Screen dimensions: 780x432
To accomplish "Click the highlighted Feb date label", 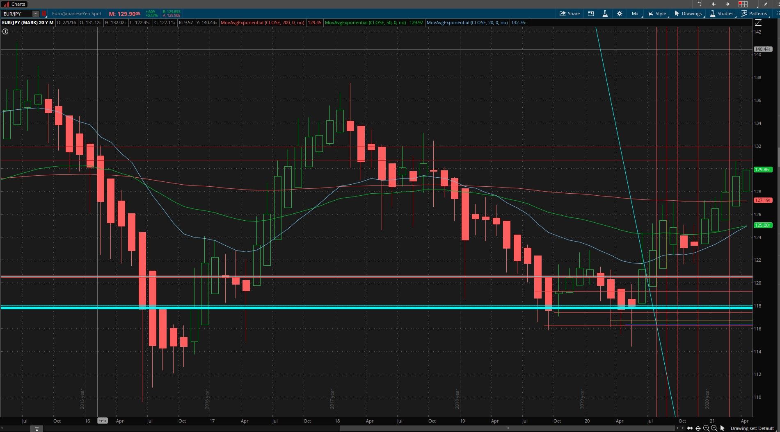I will click(102, 421).
